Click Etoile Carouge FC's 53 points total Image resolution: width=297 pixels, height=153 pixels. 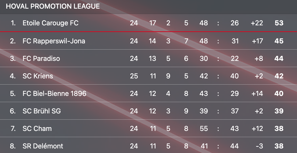[279, 23]
